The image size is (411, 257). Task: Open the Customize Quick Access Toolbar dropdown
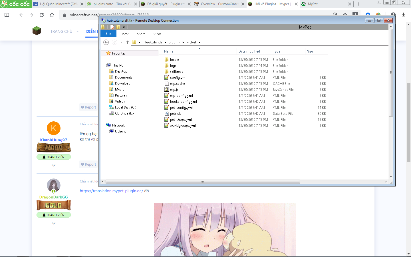pyautogui.click(x=124, y=27)
